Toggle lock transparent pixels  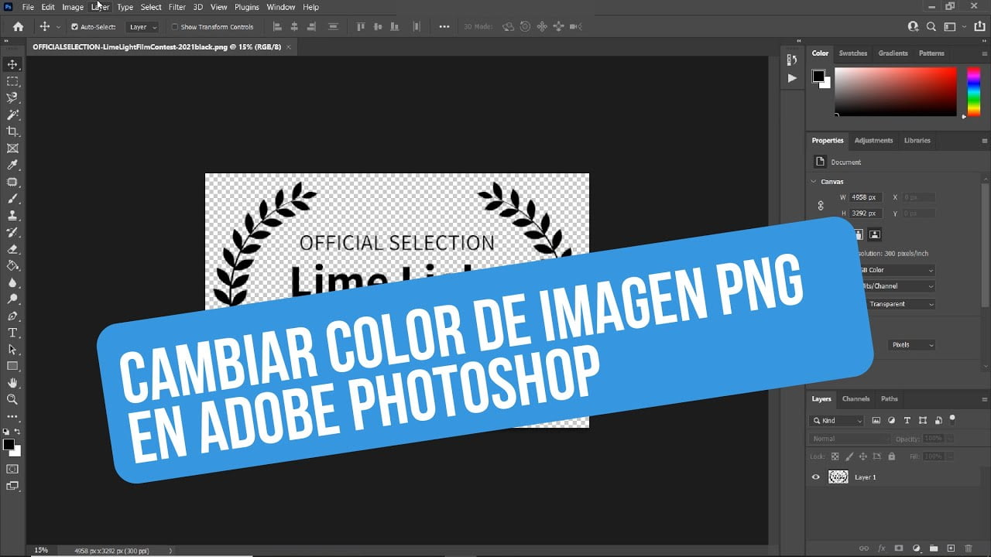pos(836,456)
